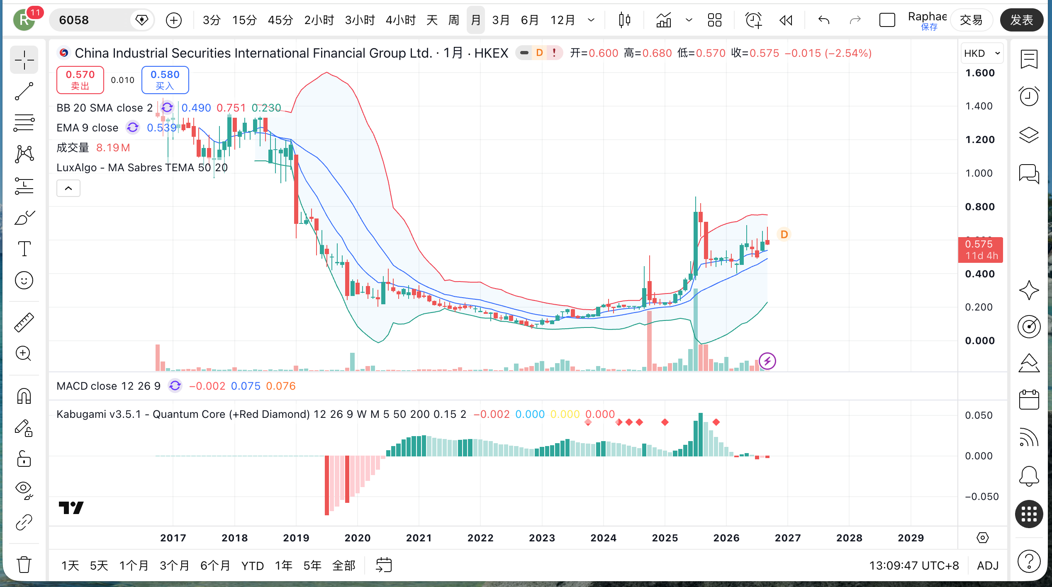Open the forecasting and measurement tools
This screenshot has width=1052, height=587.
pos(24,186)
